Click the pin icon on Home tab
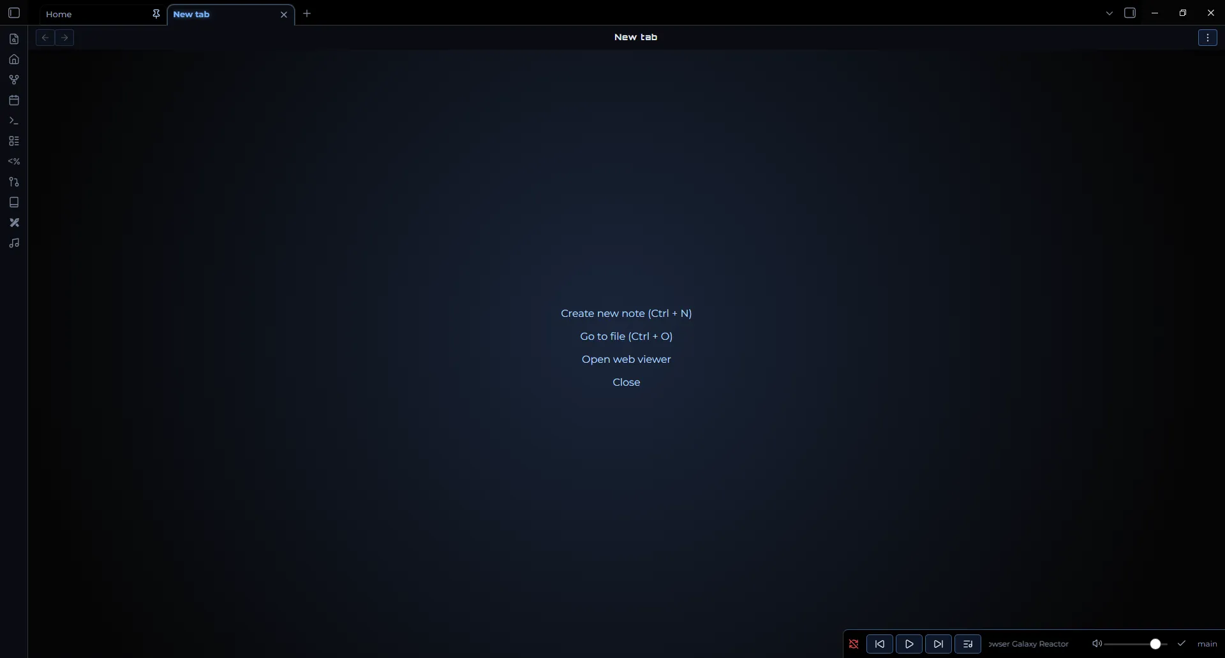Screen dimensions: 1225x658 tap(156, 14)
